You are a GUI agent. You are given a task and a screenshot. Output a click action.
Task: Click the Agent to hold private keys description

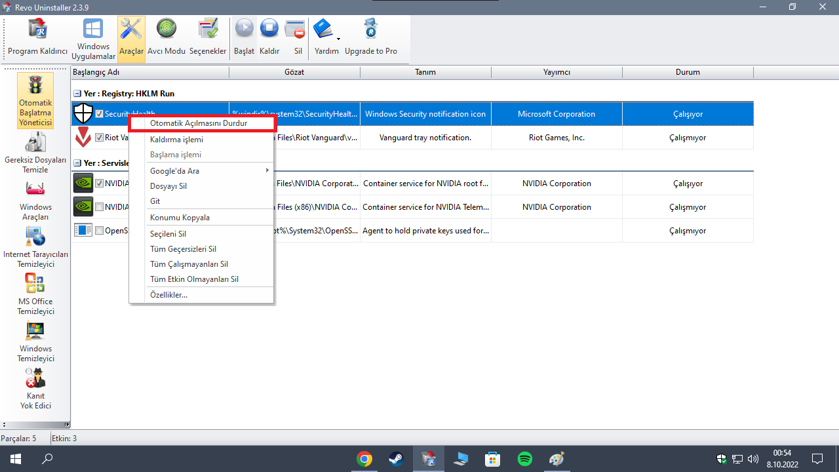[425, 231]
